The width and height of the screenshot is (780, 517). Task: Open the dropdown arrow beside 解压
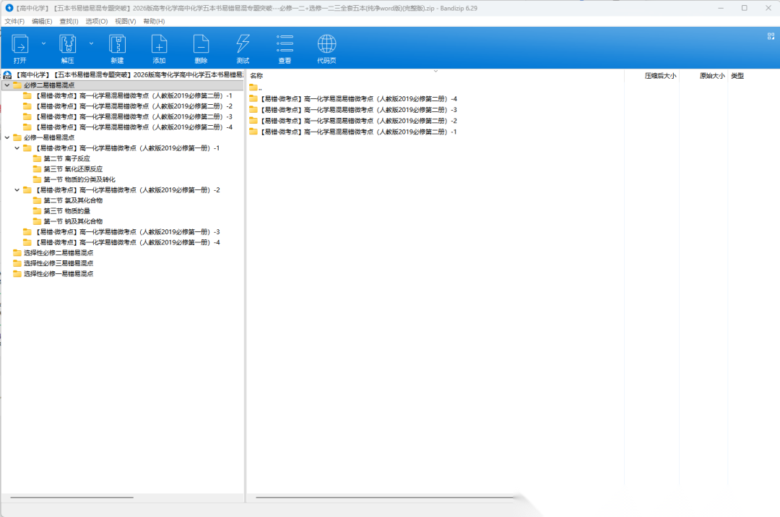coord(91,43)
